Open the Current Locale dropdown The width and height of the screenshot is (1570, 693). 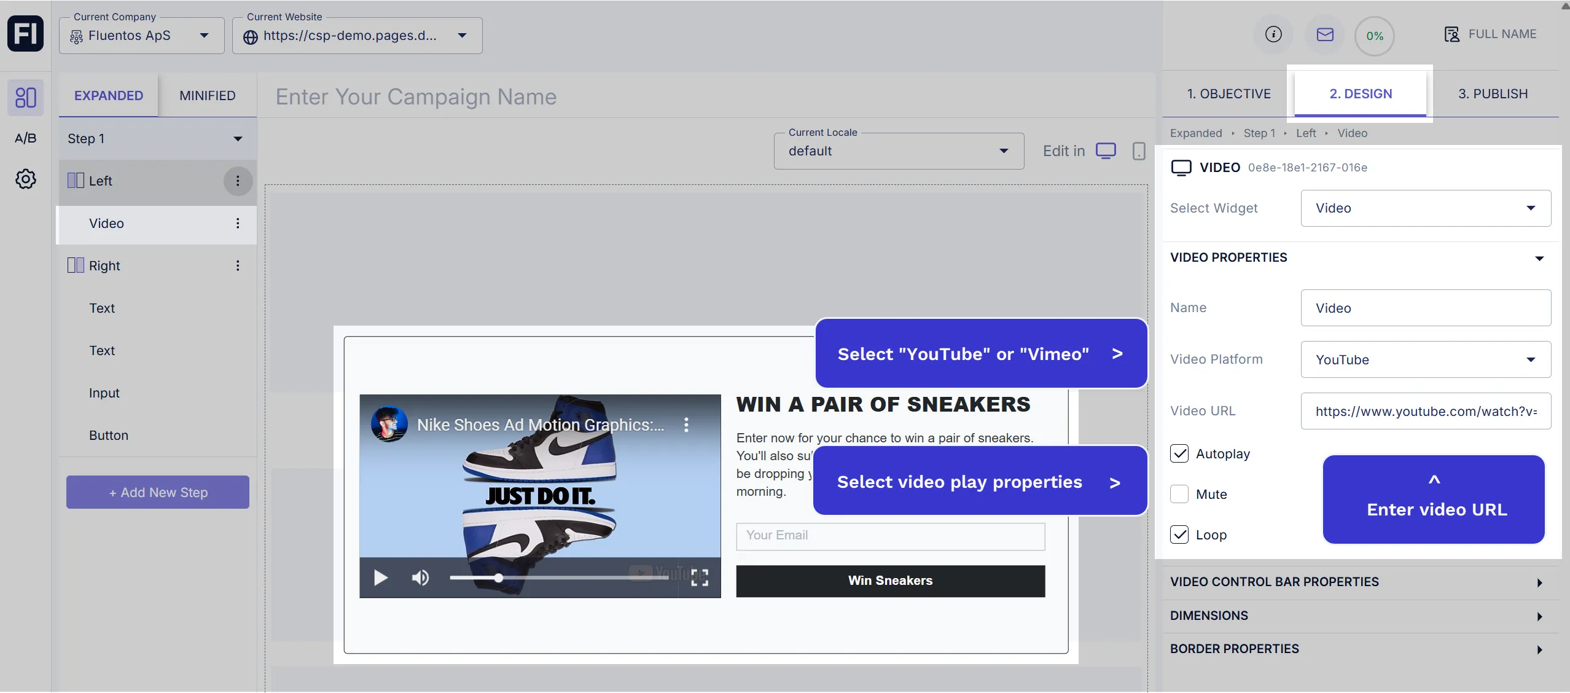899,151
